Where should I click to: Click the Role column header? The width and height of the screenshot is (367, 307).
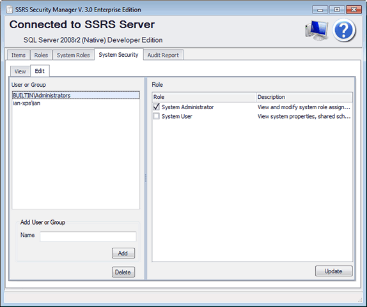[203, 97]
